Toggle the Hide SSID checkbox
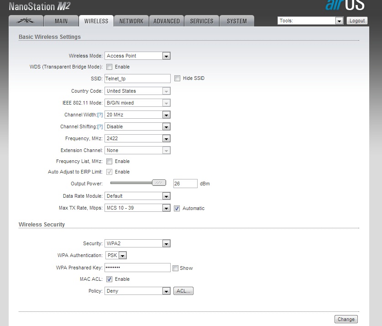This screenshot has height=326, width=382. (x=178, y=78)
